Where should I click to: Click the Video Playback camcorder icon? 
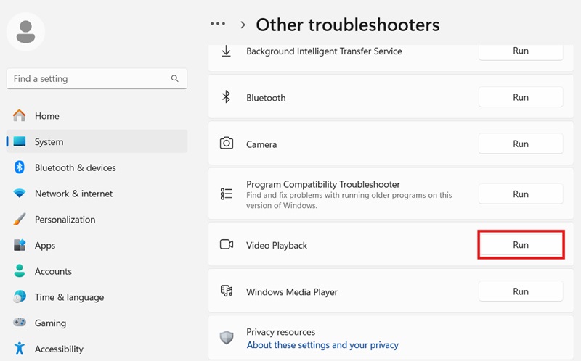[227, 244]
